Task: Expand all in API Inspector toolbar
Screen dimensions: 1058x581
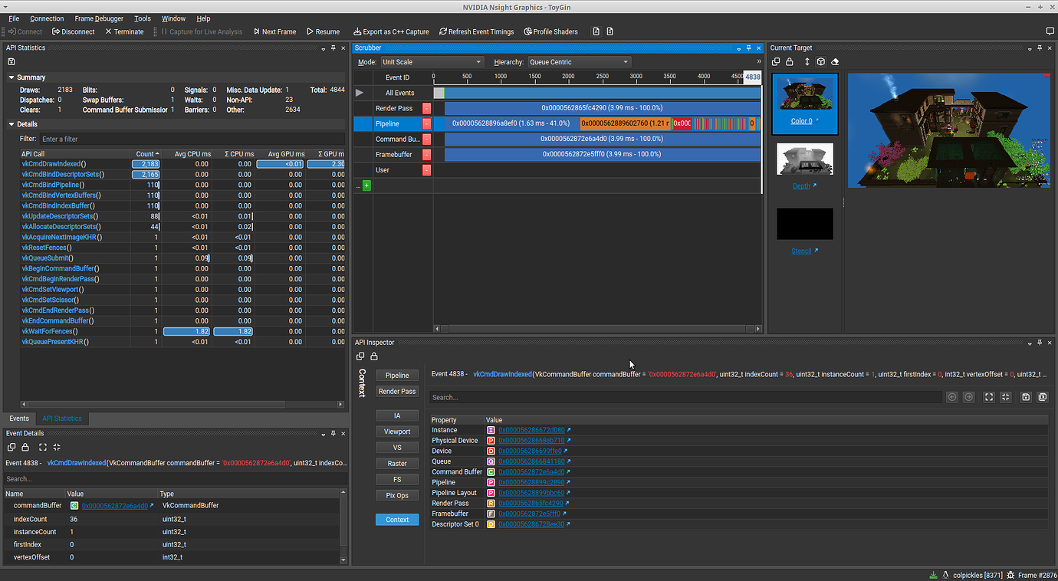Action: tap(989, 397)
